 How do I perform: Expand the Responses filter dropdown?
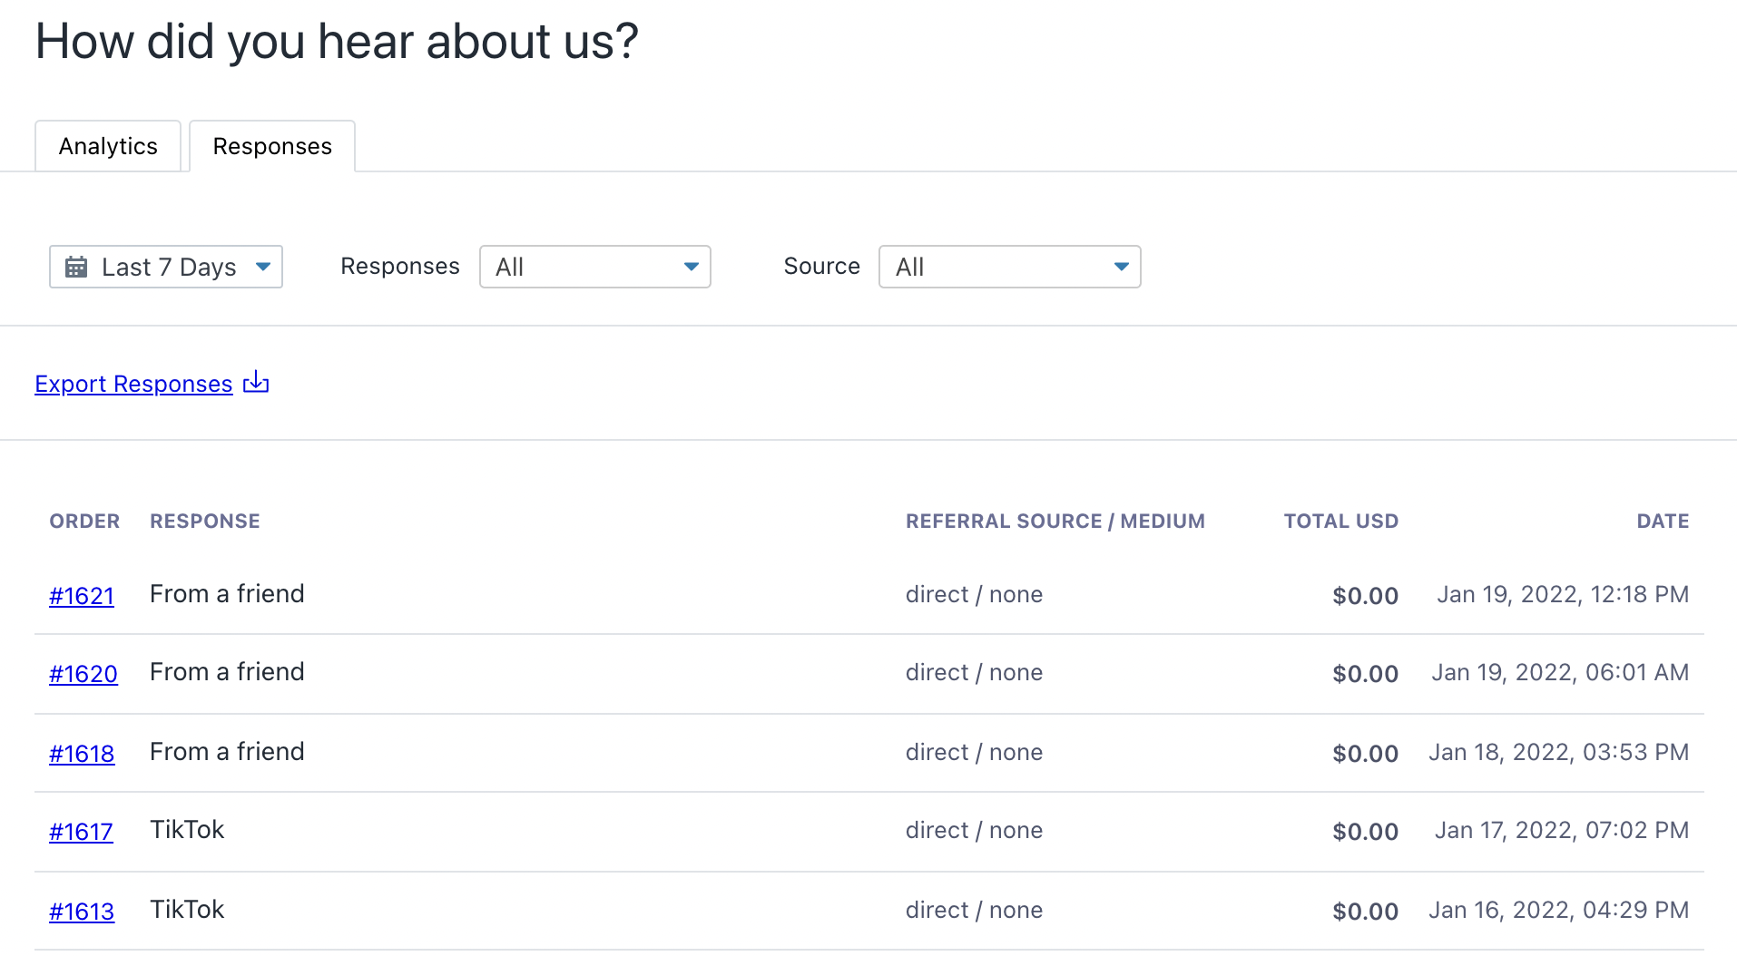tap(594, 267)
